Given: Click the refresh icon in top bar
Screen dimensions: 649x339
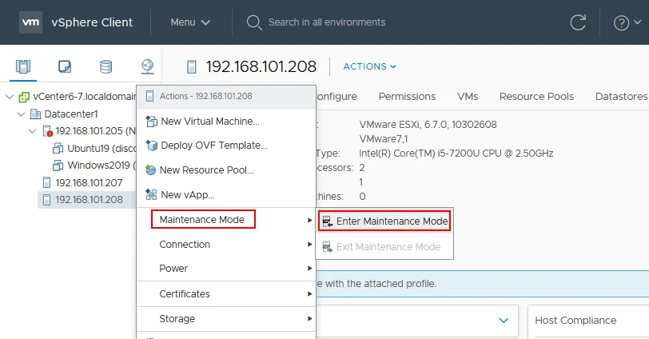Looking at the screenshot, I should (x=577, y=22).
